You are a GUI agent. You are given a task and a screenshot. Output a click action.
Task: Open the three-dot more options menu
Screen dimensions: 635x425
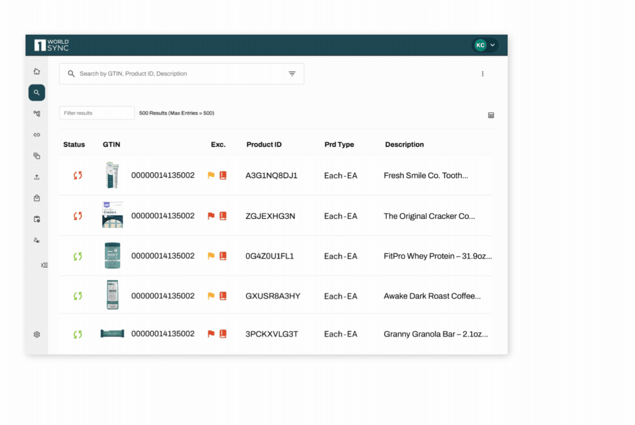[483, 74]
